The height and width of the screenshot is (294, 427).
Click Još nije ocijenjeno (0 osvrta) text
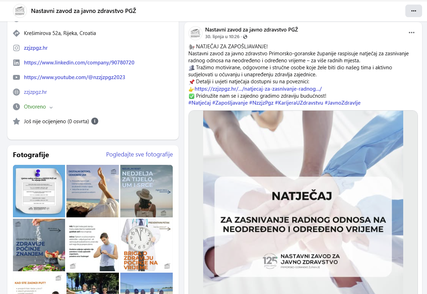click(56, 121)
